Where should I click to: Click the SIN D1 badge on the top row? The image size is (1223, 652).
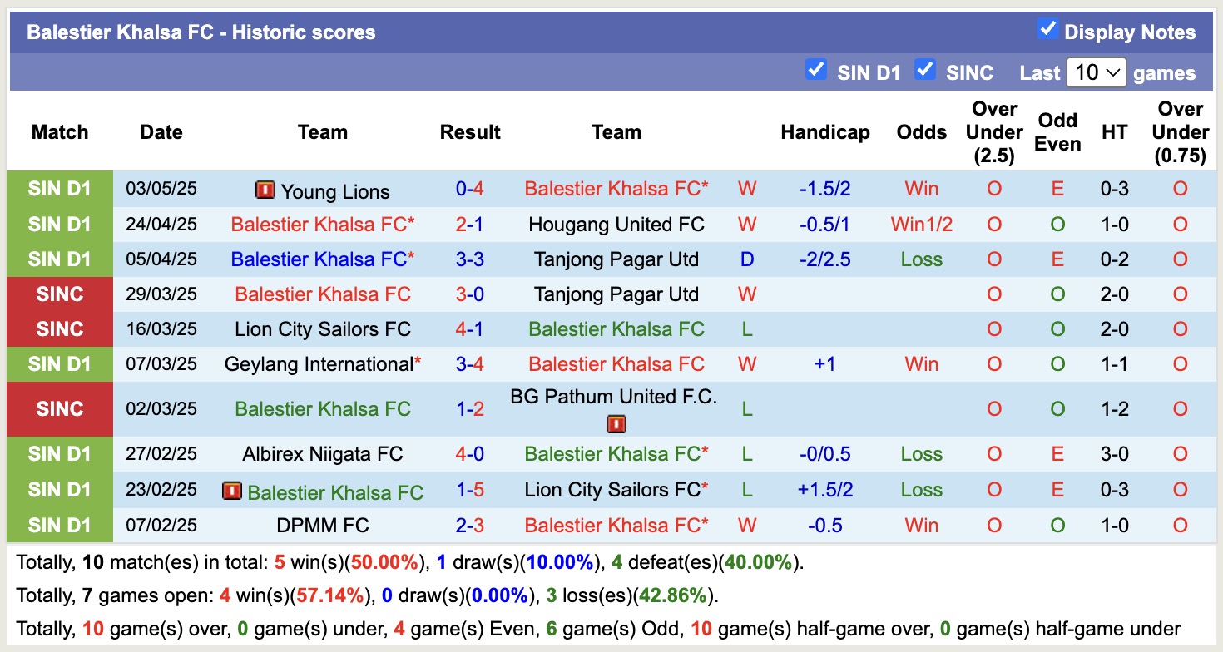coord(59,189)
